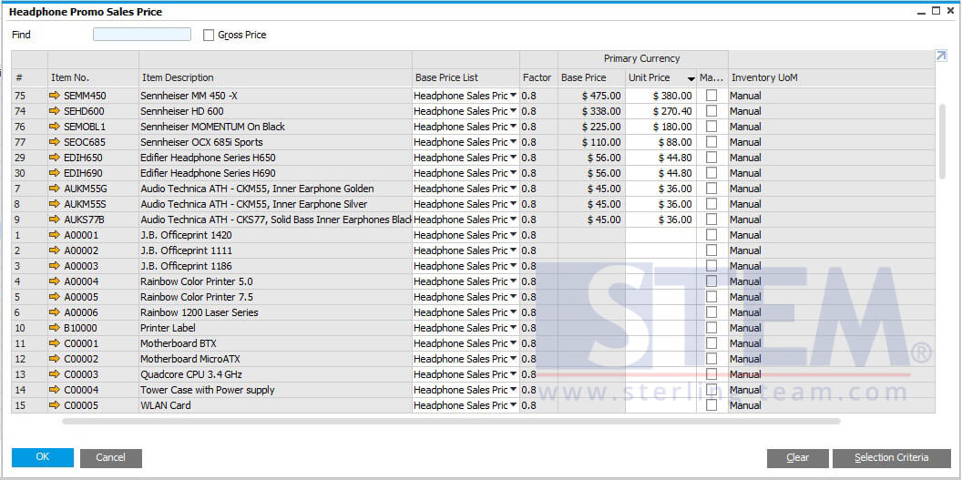Click the Clear button

click(798, 457)
